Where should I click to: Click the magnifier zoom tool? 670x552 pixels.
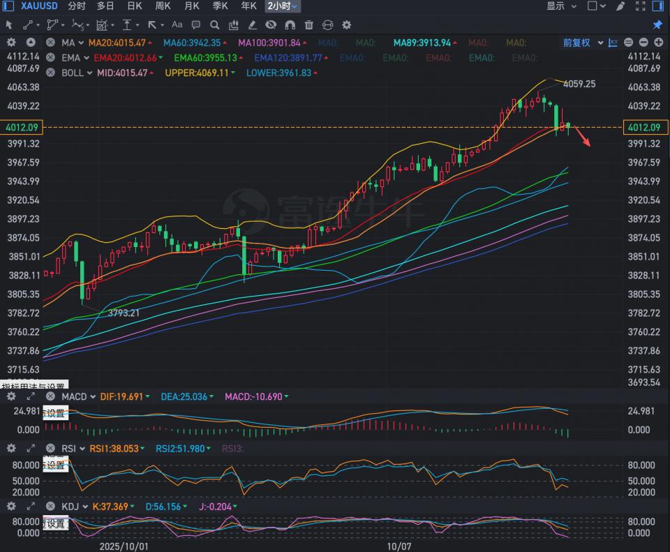pyautogui.click(x=215, y=25)
